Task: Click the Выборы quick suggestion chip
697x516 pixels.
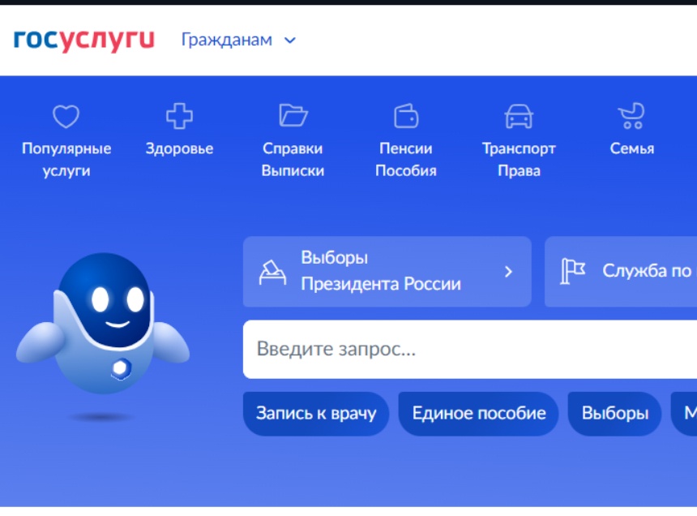Action: pos(614,413)
